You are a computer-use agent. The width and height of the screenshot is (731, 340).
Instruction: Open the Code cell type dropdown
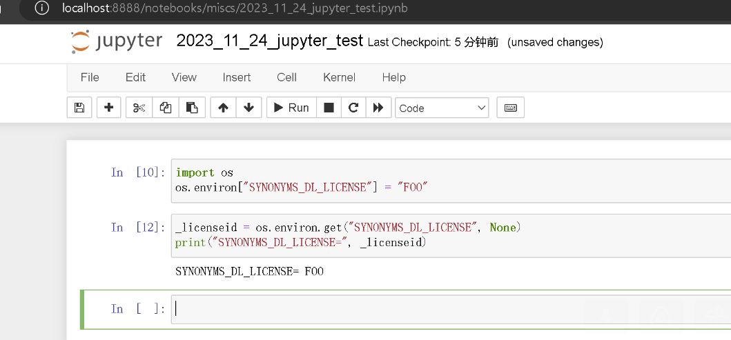[442, 108]
